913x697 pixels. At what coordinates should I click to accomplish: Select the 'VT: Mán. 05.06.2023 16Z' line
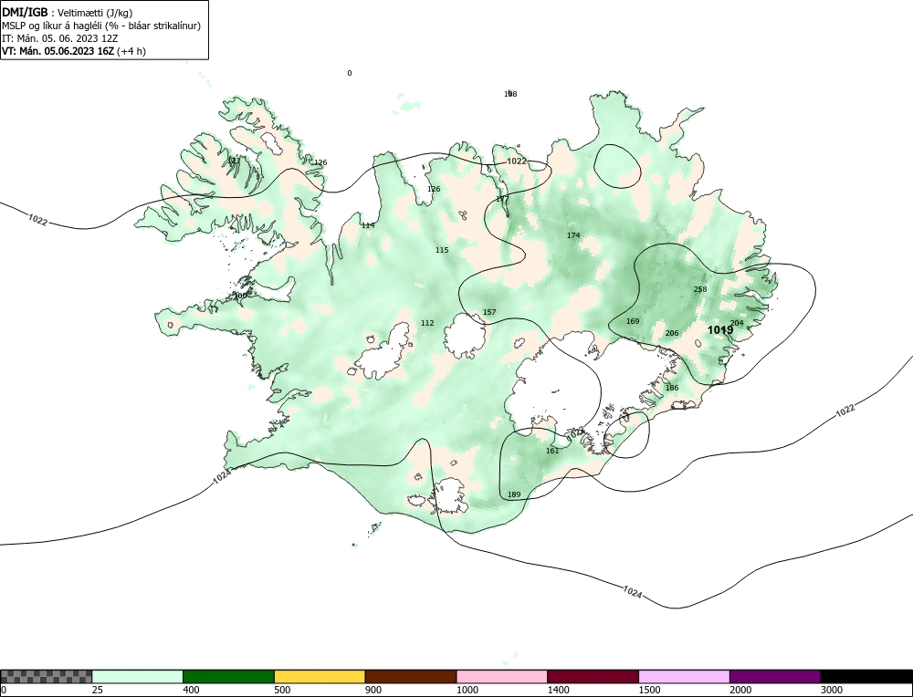pyautogui.click(x=74, y=51)
